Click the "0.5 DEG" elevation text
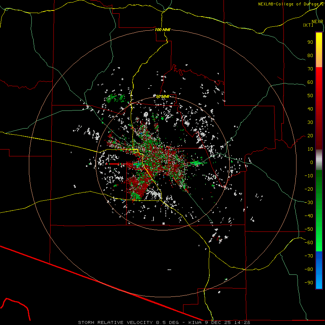 pos(167,322)
